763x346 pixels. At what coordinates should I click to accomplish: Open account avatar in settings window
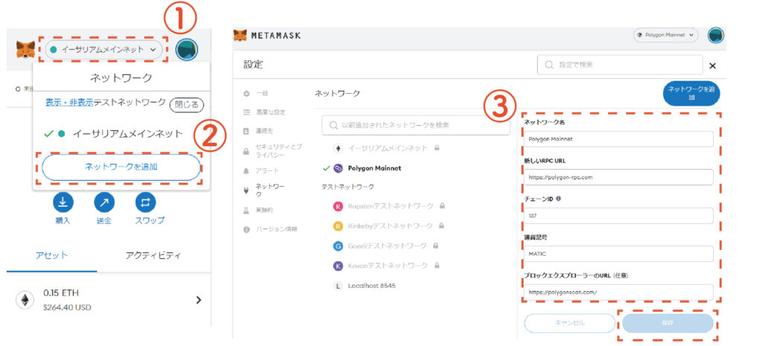[716, 35]
